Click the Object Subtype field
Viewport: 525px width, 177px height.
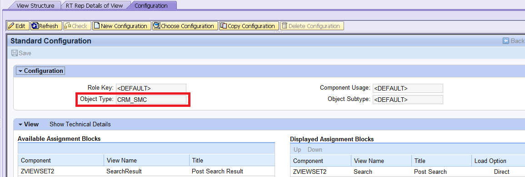(x=408, y=99)
